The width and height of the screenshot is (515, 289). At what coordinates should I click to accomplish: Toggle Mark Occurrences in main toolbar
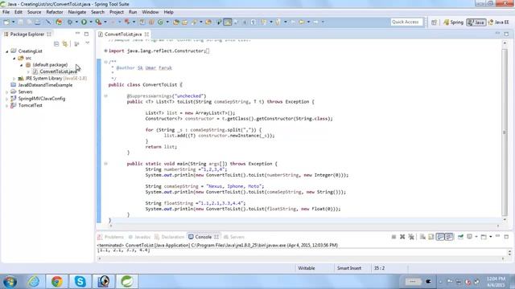click(227, 22)
